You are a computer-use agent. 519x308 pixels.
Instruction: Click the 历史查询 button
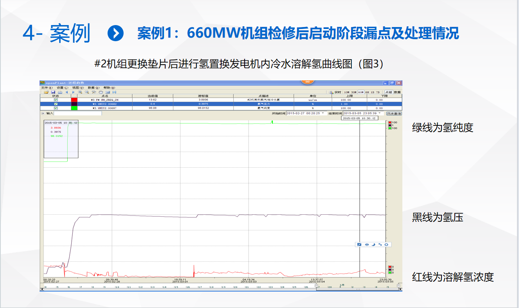[x=393, y=113]
